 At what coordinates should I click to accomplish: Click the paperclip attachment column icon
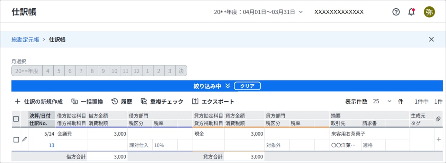click(438, 119)
